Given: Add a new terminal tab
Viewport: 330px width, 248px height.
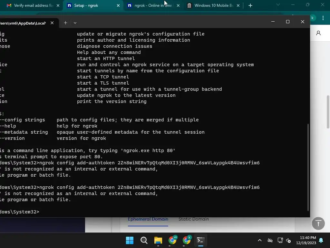Looking at the screenshot, I should (x=65, y=23).
